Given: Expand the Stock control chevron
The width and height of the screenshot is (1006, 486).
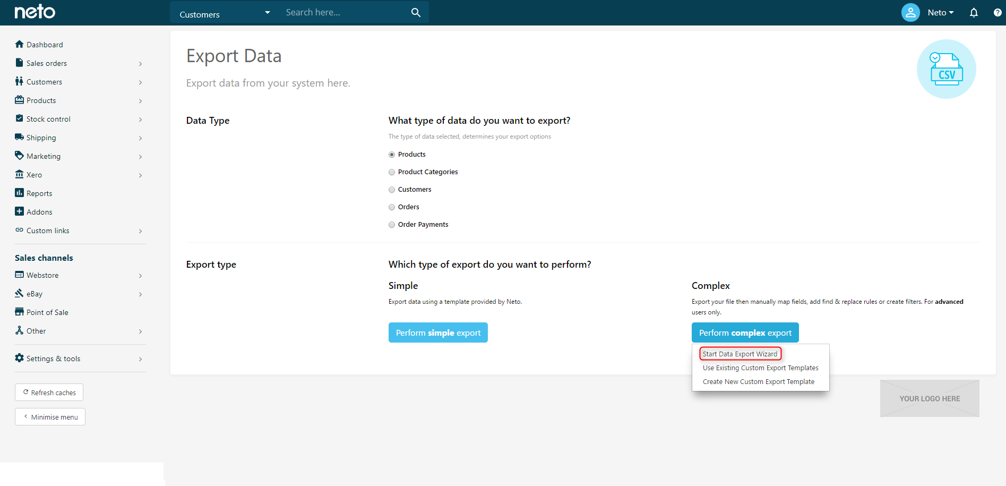Looking at the screenshot, I should [x=140, y=120].
